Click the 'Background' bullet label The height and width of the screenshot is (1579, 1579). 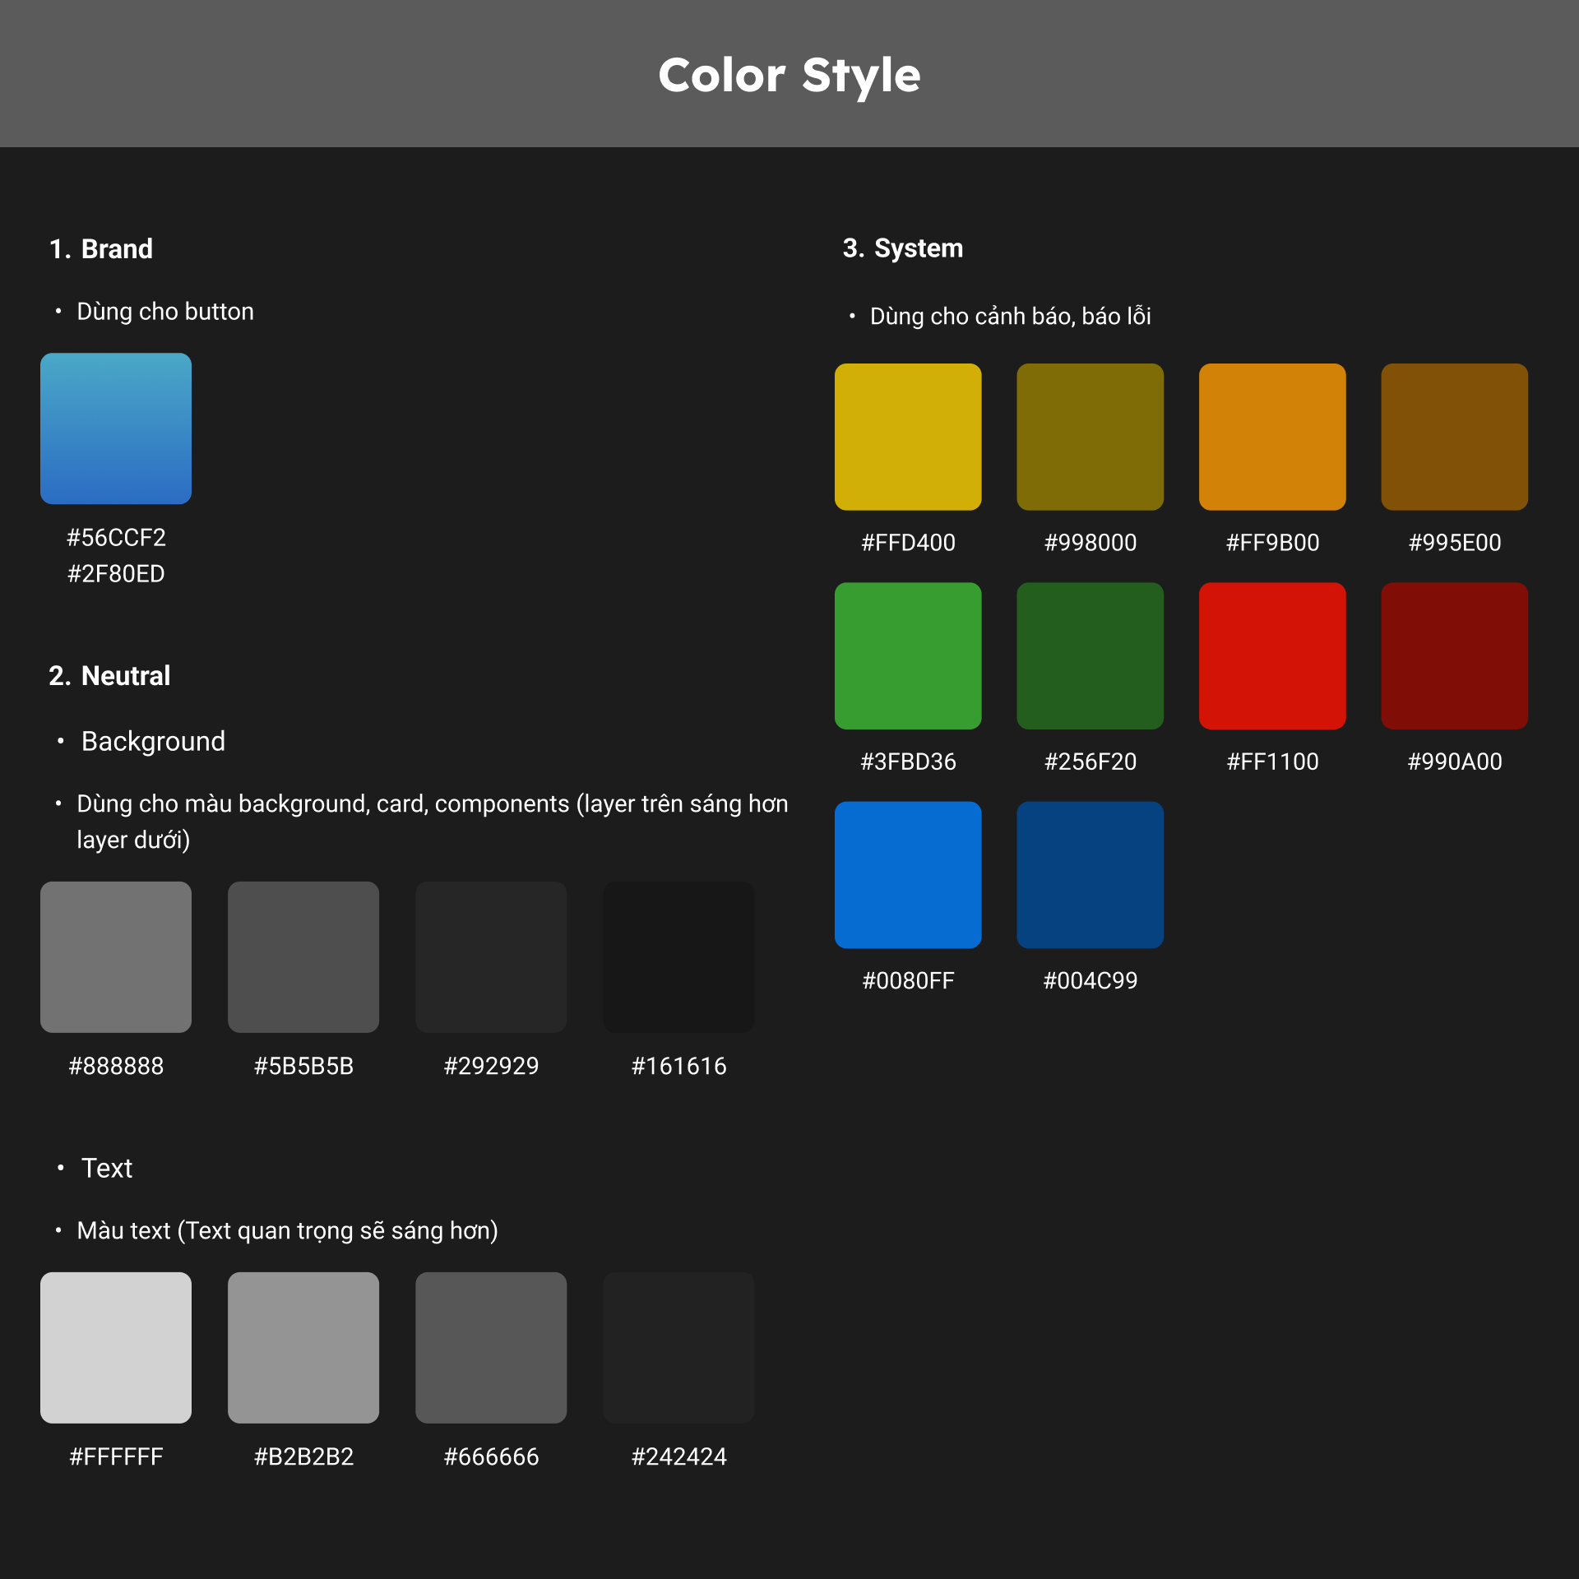tap(153, 742)
